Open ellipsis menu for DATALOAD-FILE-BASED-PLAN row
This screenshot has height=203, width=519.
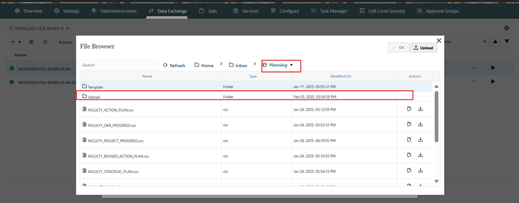pyautogui.click(x=474, y=68)
